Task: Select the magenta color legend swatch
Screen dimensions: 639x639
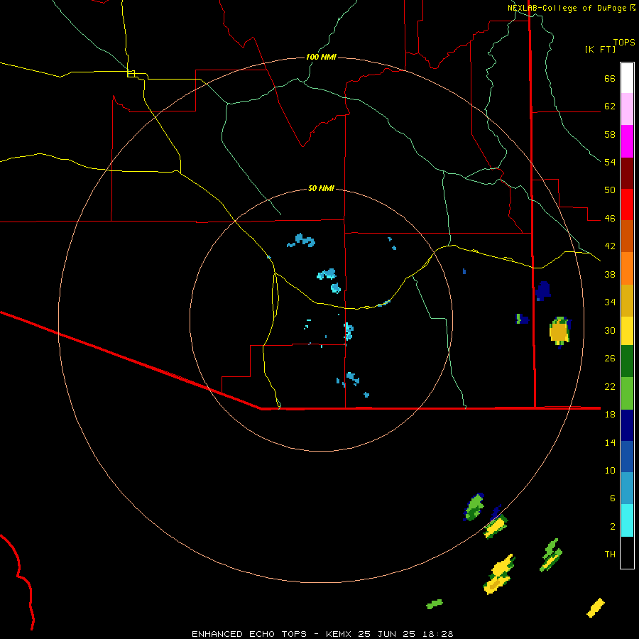Action: [x=627, y=141]
